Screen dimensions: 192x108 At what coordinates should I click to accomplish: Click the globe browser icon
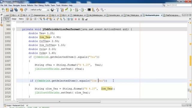coord(52,10)
